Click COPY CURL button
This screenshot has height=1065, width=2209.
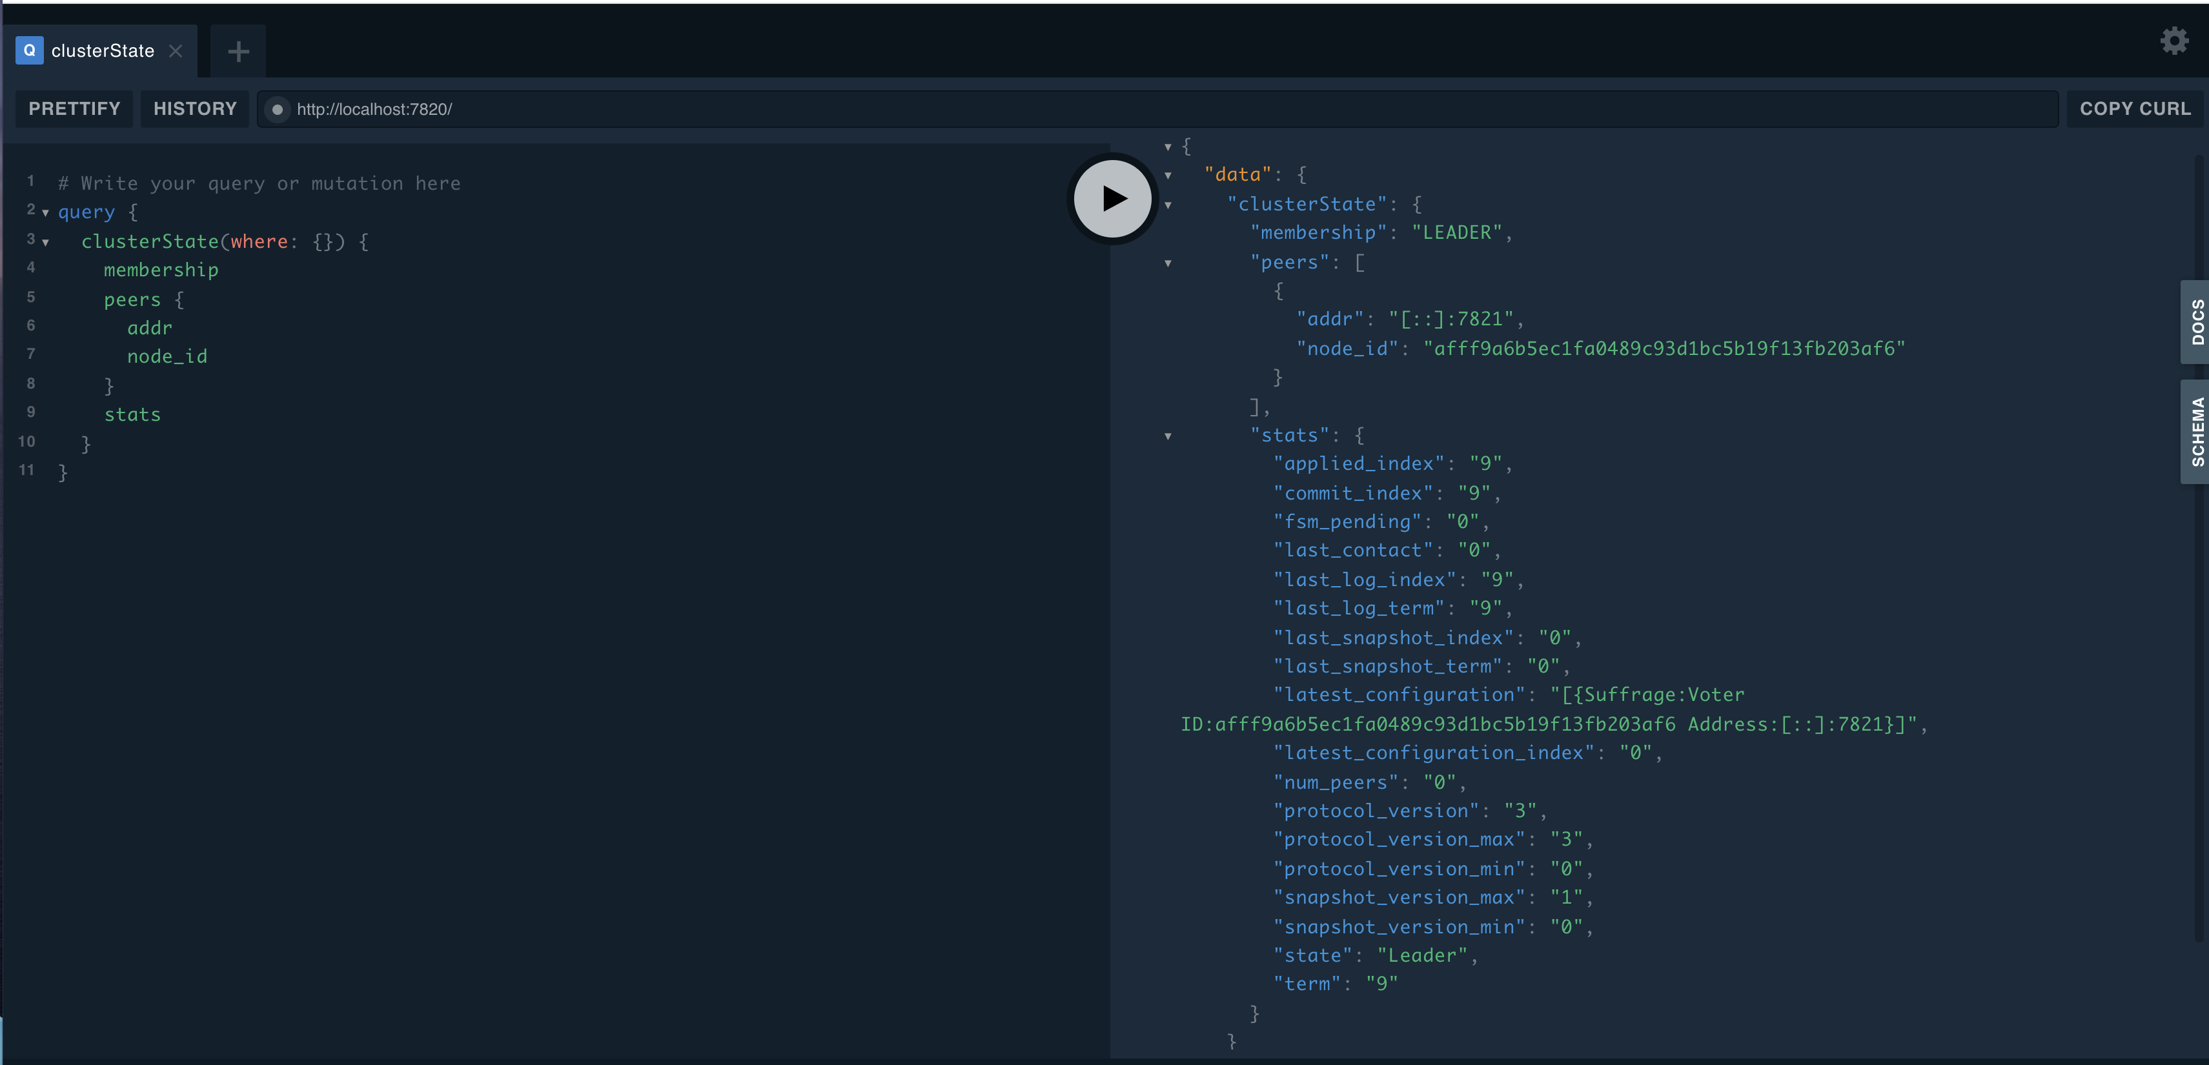(x=2134, y=109)
